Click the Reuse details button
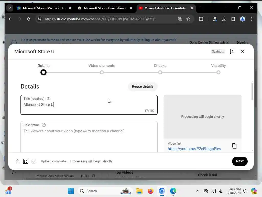The width and height of the screenshot is (262, 197). tap(143, 86)
